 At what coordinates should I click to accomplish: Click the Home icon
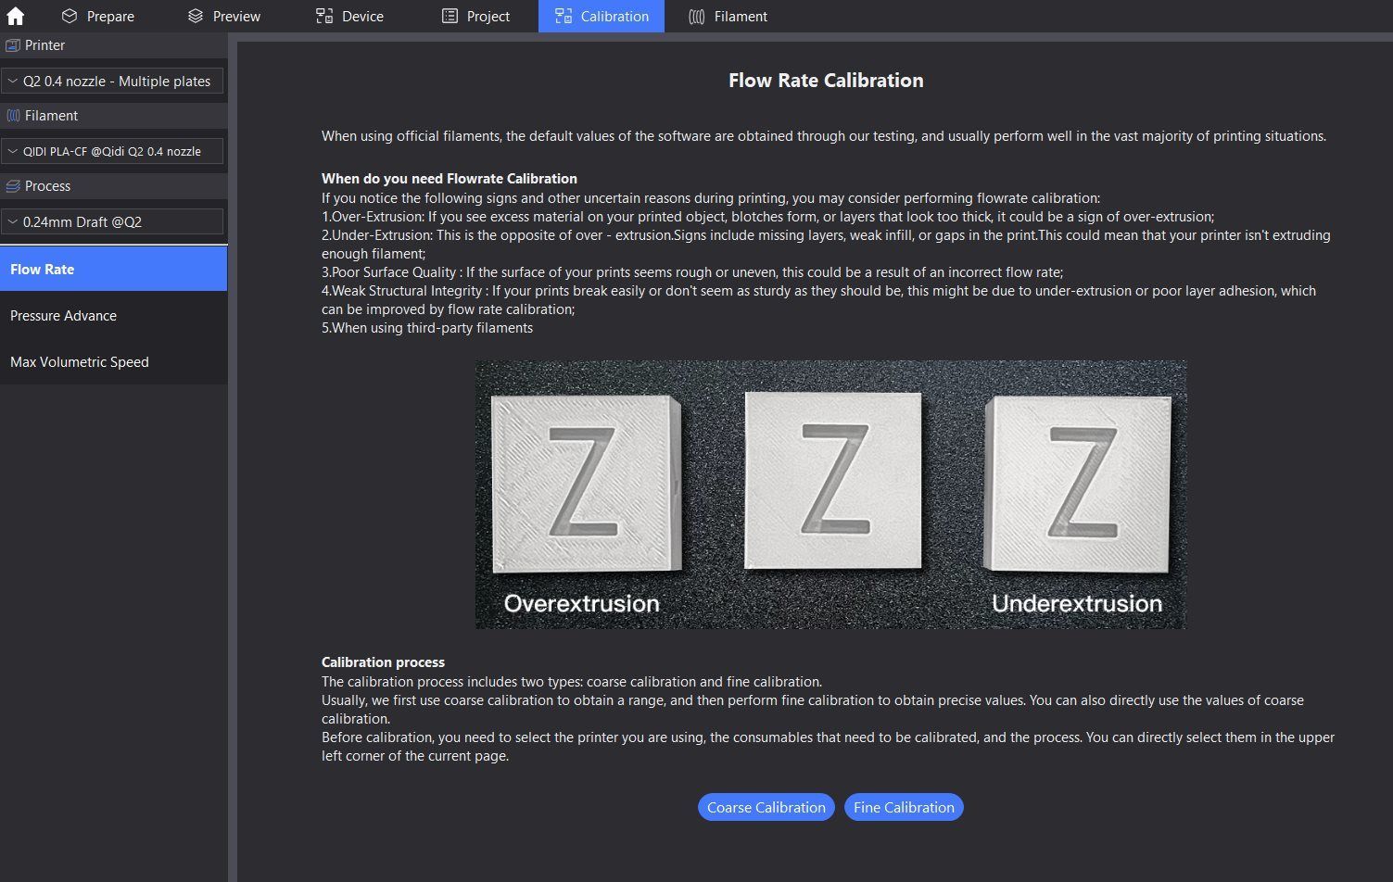pyautogui.click(x=16, y=16)
